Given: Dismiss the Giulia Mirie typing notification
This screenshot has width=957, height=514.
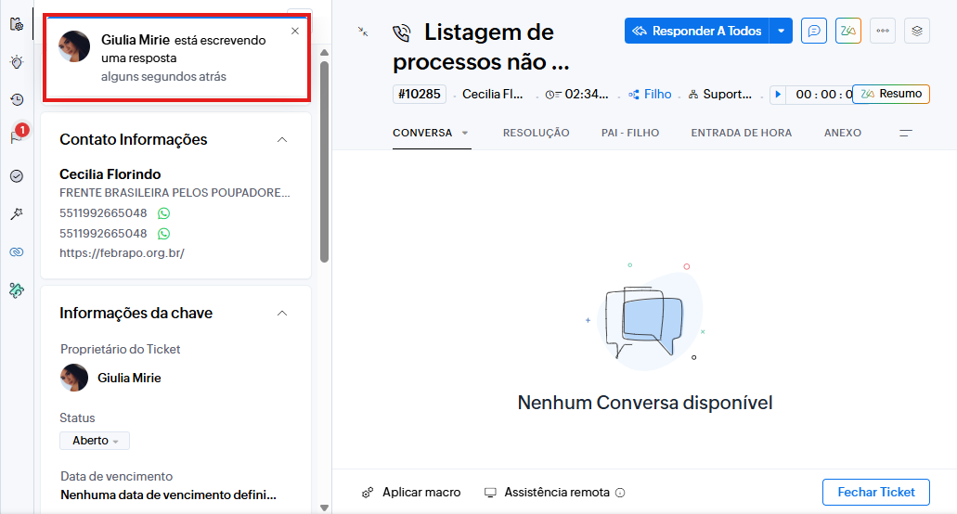Looking at the screenshot, I should point(295,31).
